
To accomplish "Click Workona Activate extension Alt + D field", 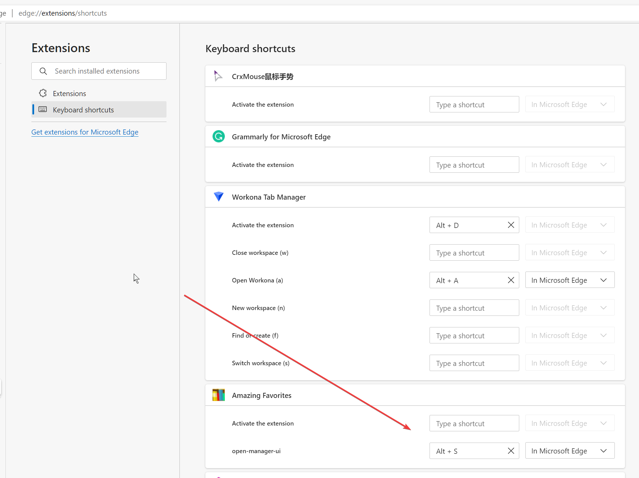I will (x=474, y=225).
